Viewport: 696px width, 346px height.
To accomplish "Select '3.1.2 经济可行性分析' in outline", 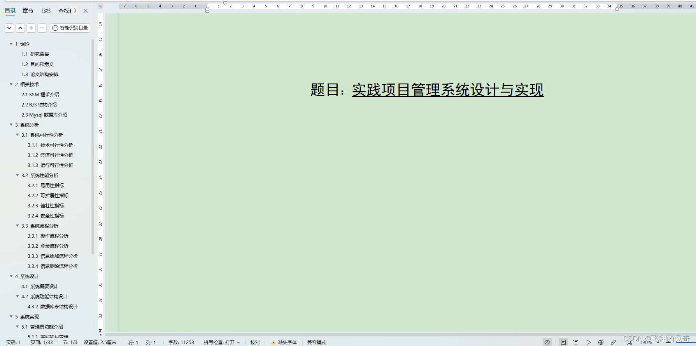I will [50, 155].
